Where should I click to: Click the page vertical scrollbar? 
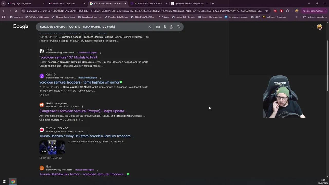[327, 66]
